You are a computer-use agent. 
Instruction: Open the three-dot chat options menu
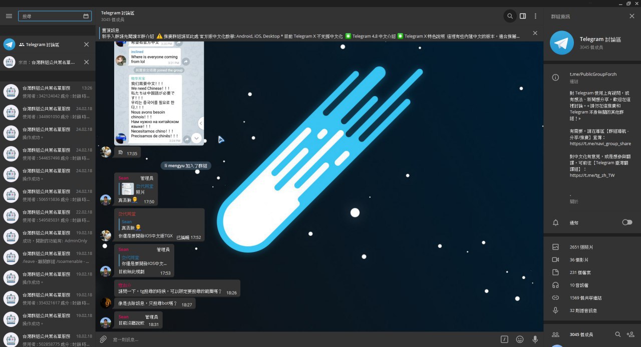click(x=535, y=16)
